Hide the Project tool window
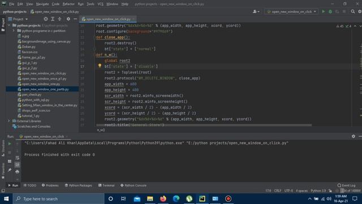Viewport: 362px width, 204px height. [75, 19]
